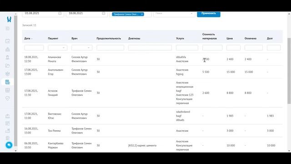Select patient Вистовскис Ютас
The width and height of the screenshot is (291, 164).
(55, 116)
